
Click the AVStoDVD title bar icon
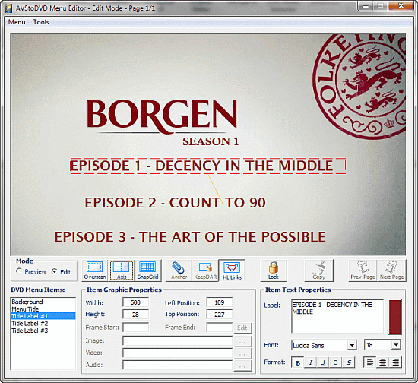pyautogui.click(x=9, y=8)
